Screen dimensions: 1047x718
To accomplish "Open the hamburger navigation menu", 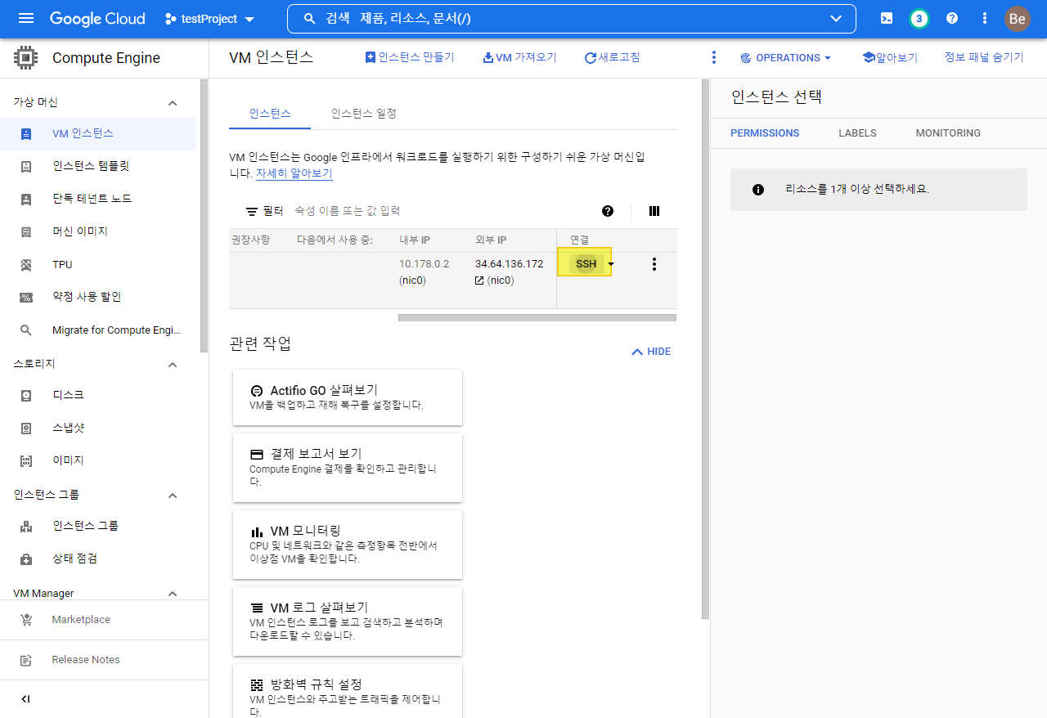I will [26, 19].
